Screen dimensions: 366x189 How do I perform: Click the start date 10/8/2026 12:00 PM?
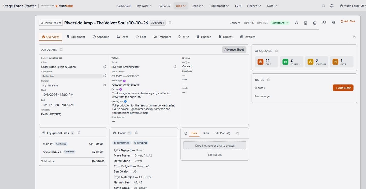click(x=58, y=94)
